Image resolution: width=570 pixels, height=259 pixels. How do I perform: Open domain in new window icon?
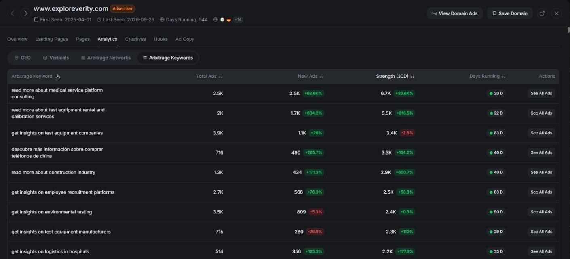(542, 13)
